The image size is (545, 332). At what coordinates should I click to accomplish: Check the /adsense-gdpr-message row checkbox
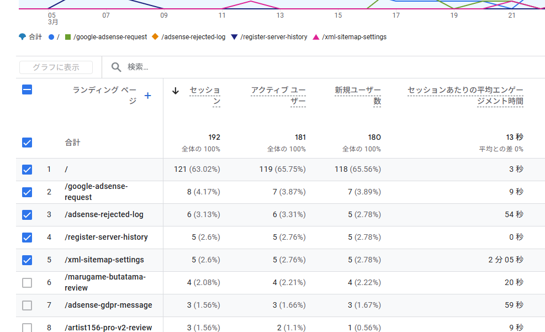coord(27,305)
